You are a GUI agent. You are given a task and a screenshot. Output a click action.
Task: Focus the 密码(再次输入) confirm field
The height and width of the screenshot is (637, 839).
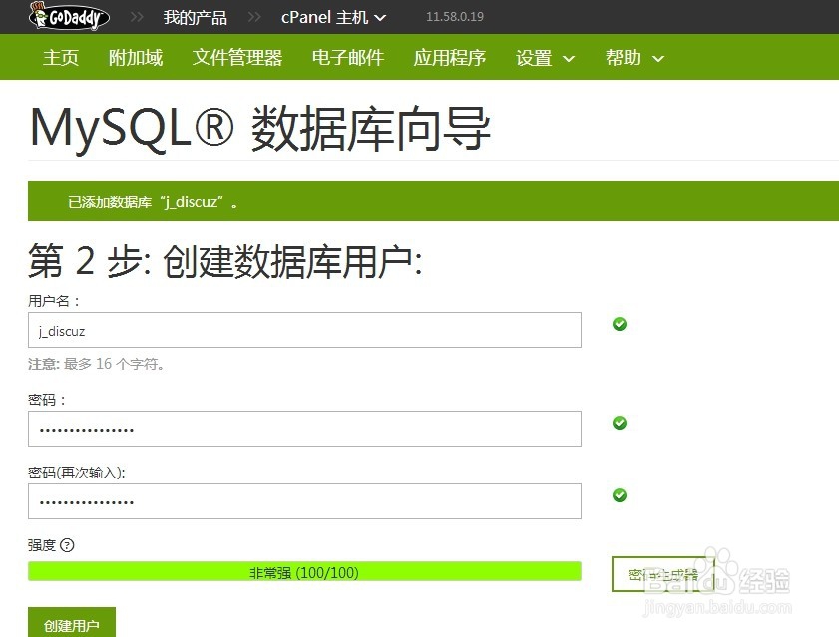tap(304, 501)
